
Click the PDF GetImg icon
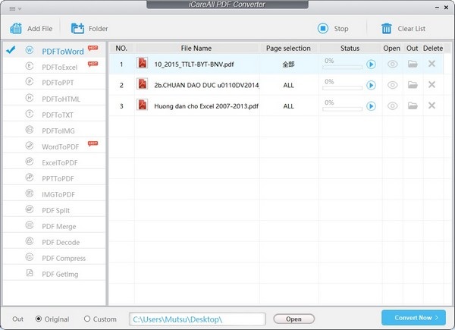coord(30,273)
